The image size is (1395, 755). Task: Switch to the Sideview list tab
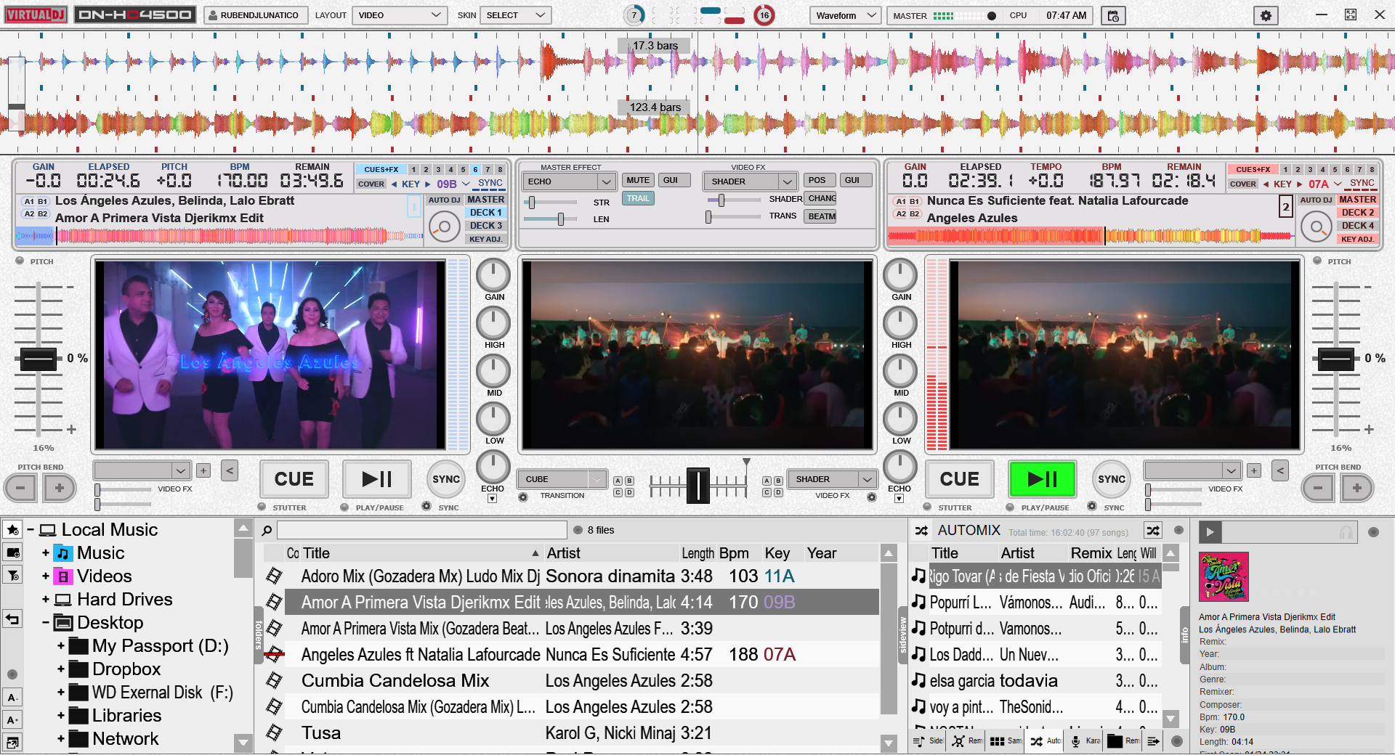coord(927,741)
